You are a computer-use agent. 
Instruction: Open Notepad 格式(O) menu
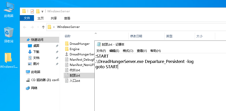coord(128,51)
